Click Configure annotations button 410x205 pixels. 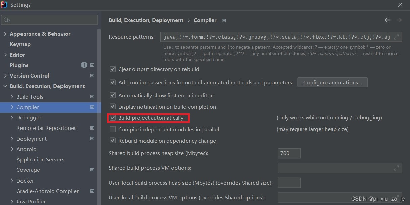click(x=332, y=82)
